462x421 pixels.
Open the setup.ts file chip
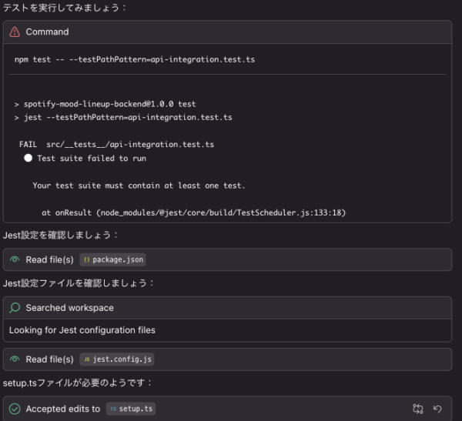(131, 409)
